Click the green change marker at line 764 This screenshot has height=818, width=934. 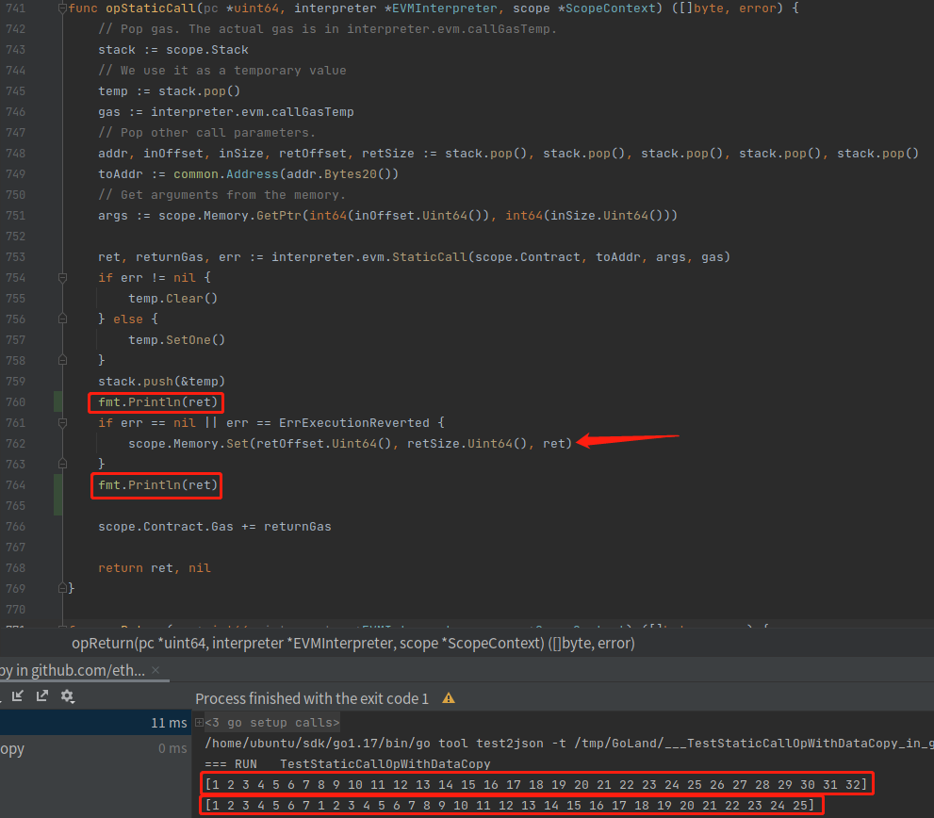tap(57, 495)
